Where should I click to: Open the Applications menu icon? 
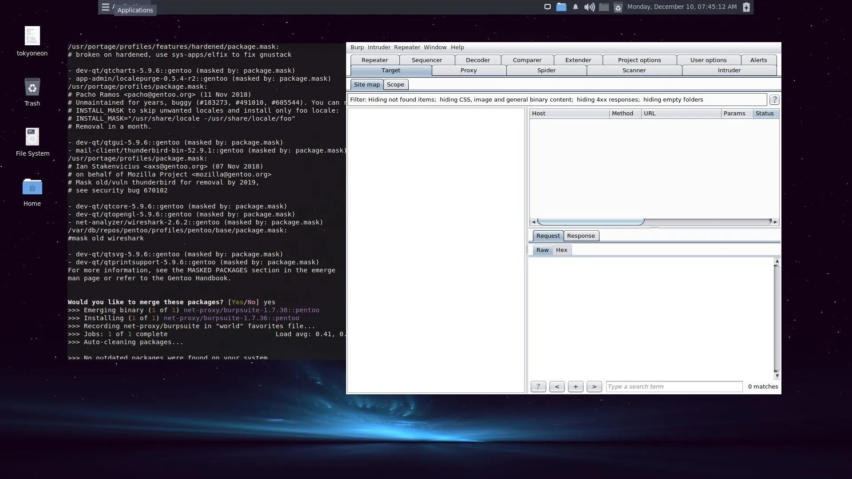[x=106, y=7]
